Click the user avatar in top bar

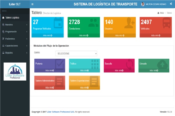pyautogui.click(x=143, y=4)
